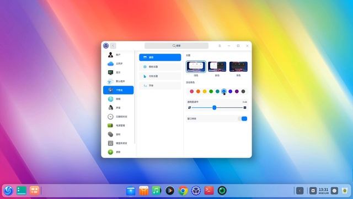Open the Icon Theme tab with gear icon
This screenshot has height=199, width=353.
(x=160, y=67)
